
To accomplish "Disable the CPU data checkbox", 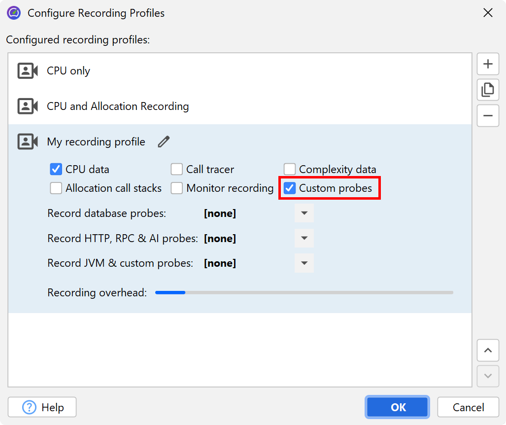I will click(56, 170).
